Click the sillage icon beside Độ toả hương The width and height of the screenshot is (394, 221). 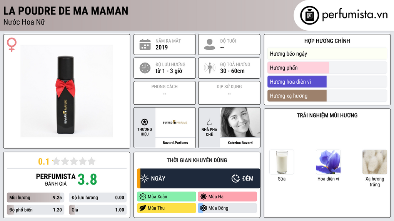[x=210, y=68]
